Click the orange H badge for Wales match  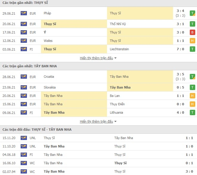click(192, 41)
